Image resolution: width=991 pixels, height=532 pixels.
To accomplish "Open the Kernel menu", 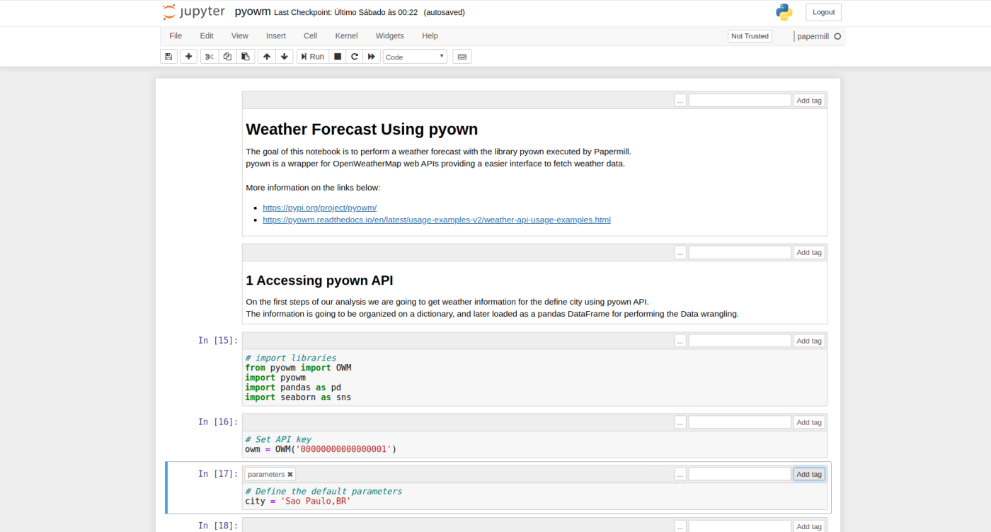I will click(346, 35).
